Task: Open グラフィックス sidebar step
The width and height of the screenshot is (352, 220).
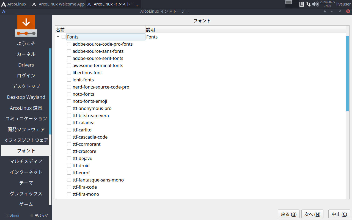Action: (26, 194)
